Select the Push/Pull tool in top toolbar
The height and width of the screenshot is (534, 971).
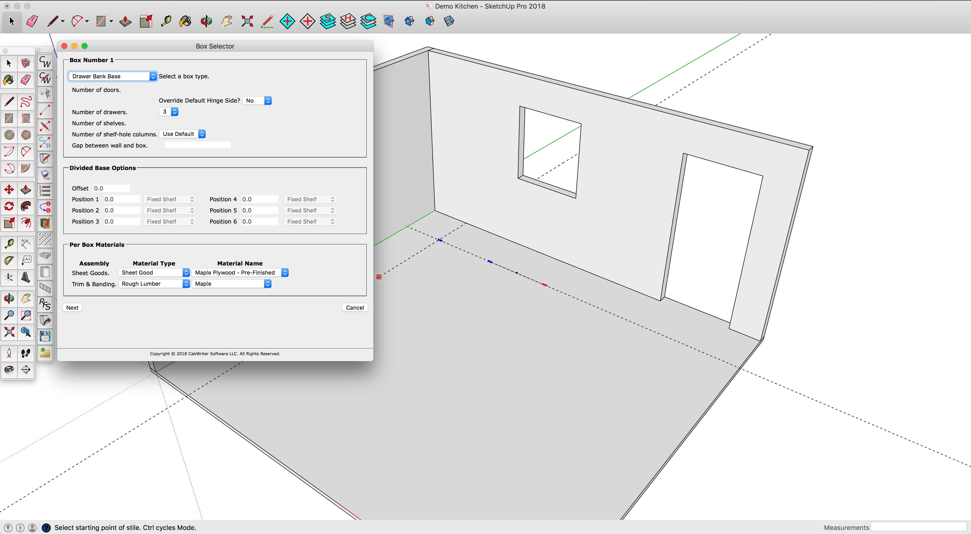click(125, 21)
